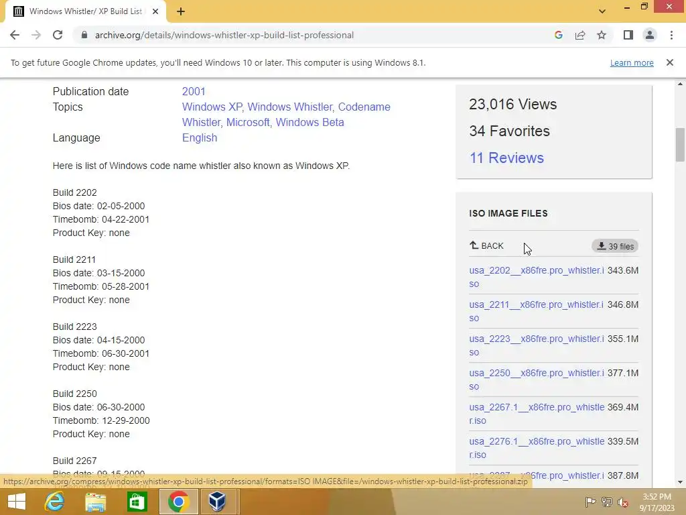Image resolution: width=686 pixels, height=515 pixels.
Task: Open the Chrome profile avatar
Action: coord(650,35)
